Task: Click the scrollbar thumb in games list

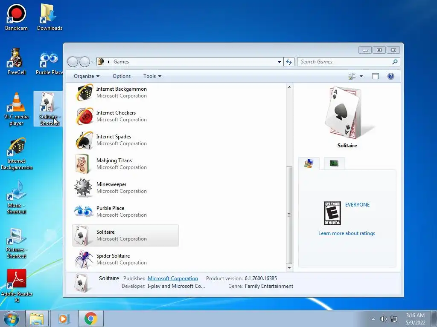Action: 289,215
